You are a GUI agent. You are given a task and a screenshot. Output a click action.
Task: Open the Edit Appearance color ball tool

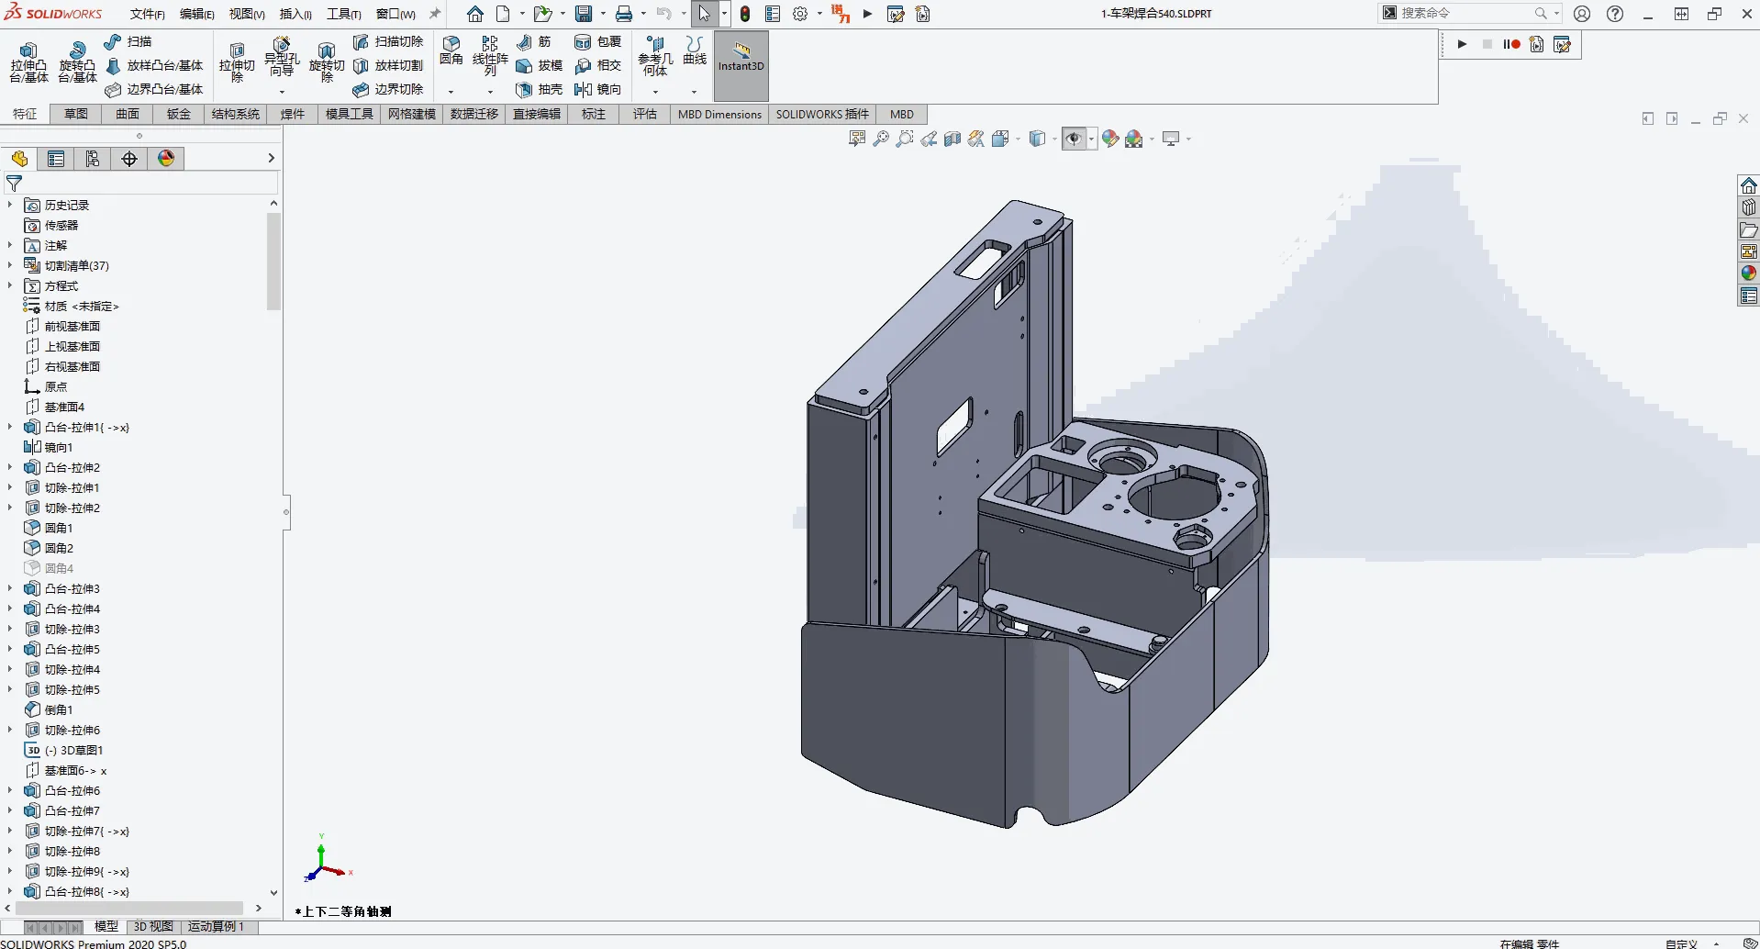tap(1110, 139)
